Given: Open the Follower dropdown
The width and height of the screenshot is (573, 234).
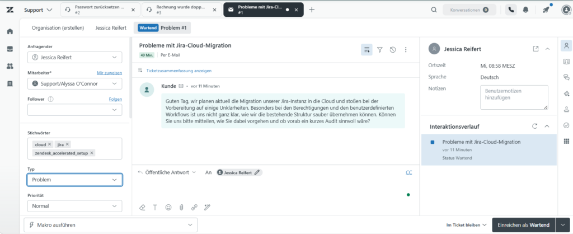Looking at the screenshot, I should pyautogui.click(x=74, y=110).
